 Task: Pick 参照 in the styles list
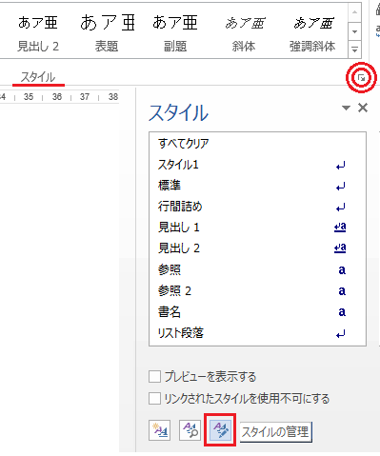pos(257,269)
